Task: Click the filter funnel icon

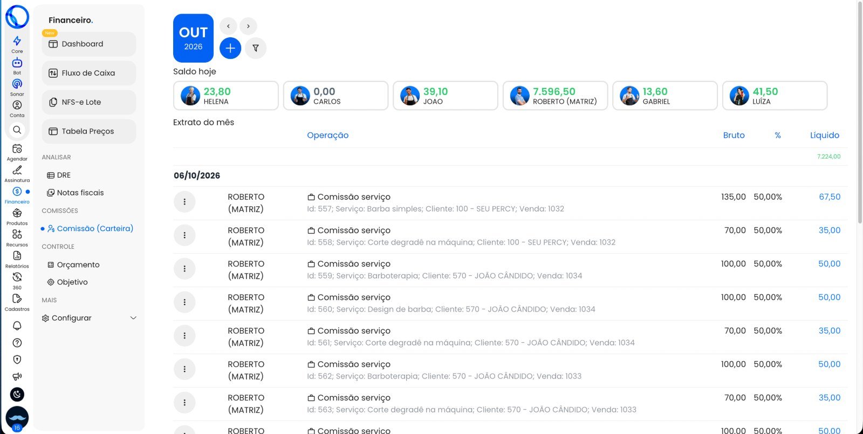Action: coord(256,48)
